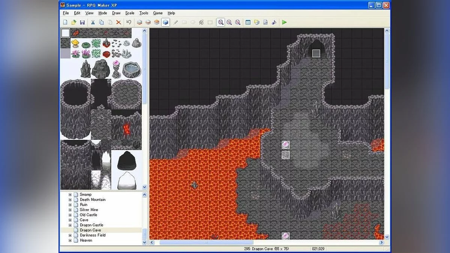Paste using the clipboard icon

coord(110,22)
